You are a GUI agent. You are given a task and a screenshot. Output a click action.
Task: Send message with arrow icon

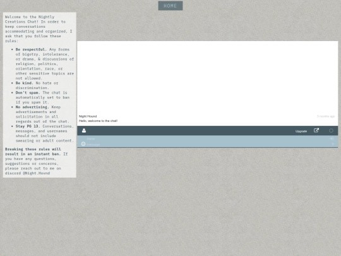click(333, 144)
